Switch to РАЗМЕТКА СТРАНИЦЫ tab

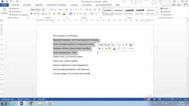pyautogui.click(x=56, y=5)
